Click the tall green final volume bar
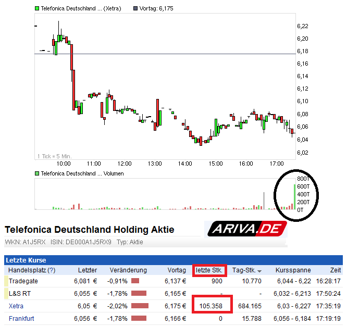 294,197
